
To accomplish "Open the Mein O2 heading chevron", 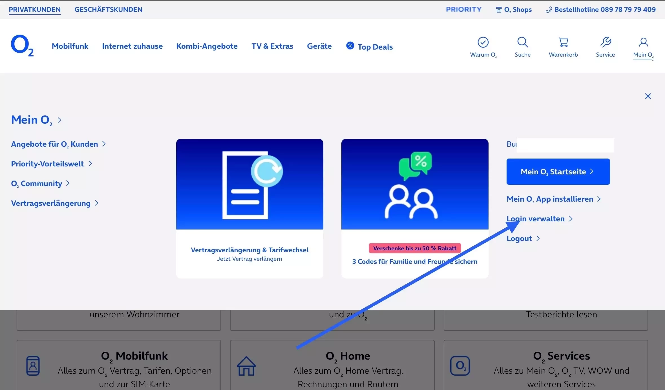I will 59,120.
